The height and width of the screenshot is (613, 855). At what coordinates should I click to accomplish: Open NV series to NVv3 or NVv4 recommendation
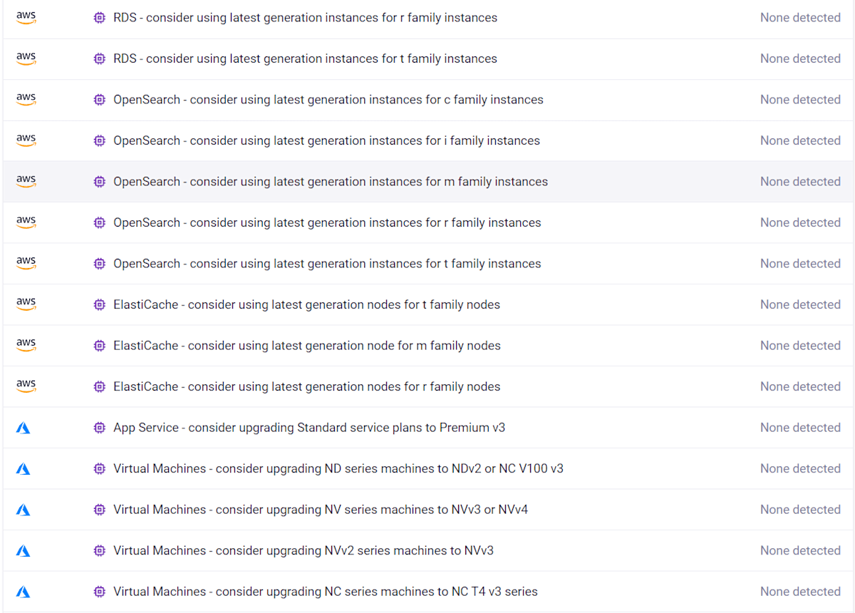point(321,510)
